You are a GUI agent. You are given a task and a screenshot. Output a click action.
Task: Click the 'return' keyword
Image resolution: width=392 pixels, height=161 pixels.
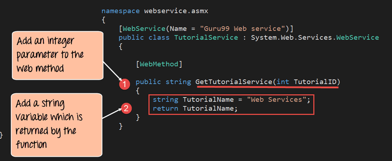[x=165, y=108]
